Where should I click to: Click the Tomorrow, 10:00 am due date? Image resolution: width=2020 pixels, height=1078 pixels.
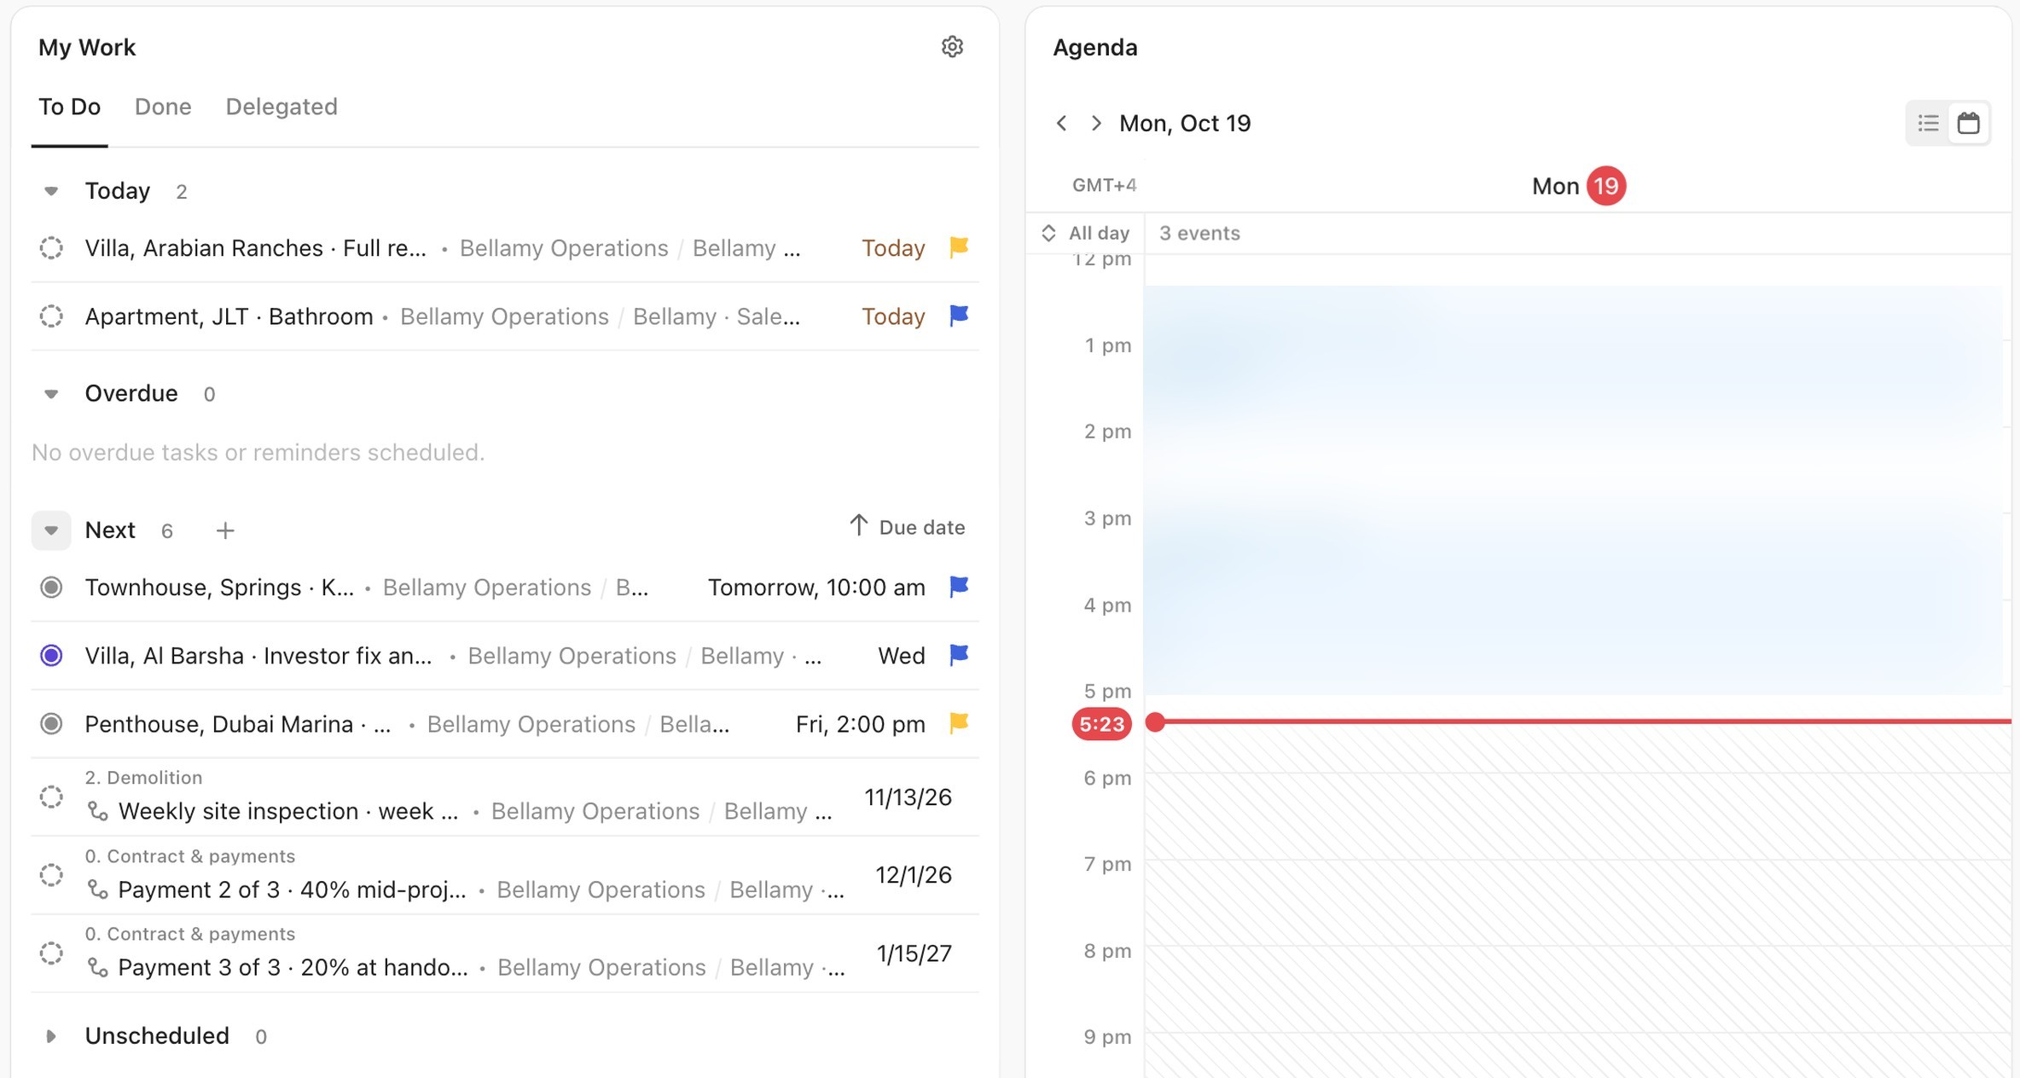coord(816,588)
